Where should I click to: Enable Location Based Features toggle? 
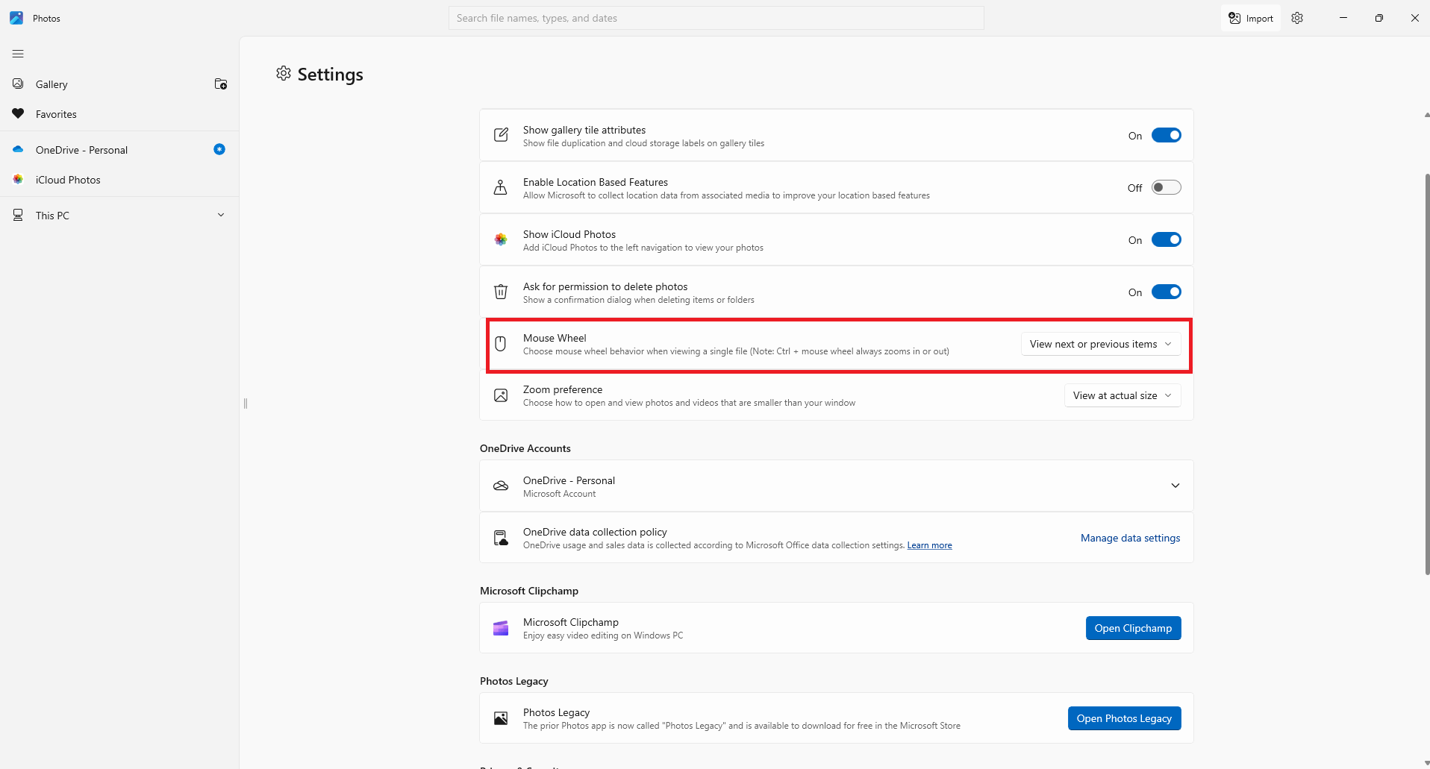[1166, 188]
